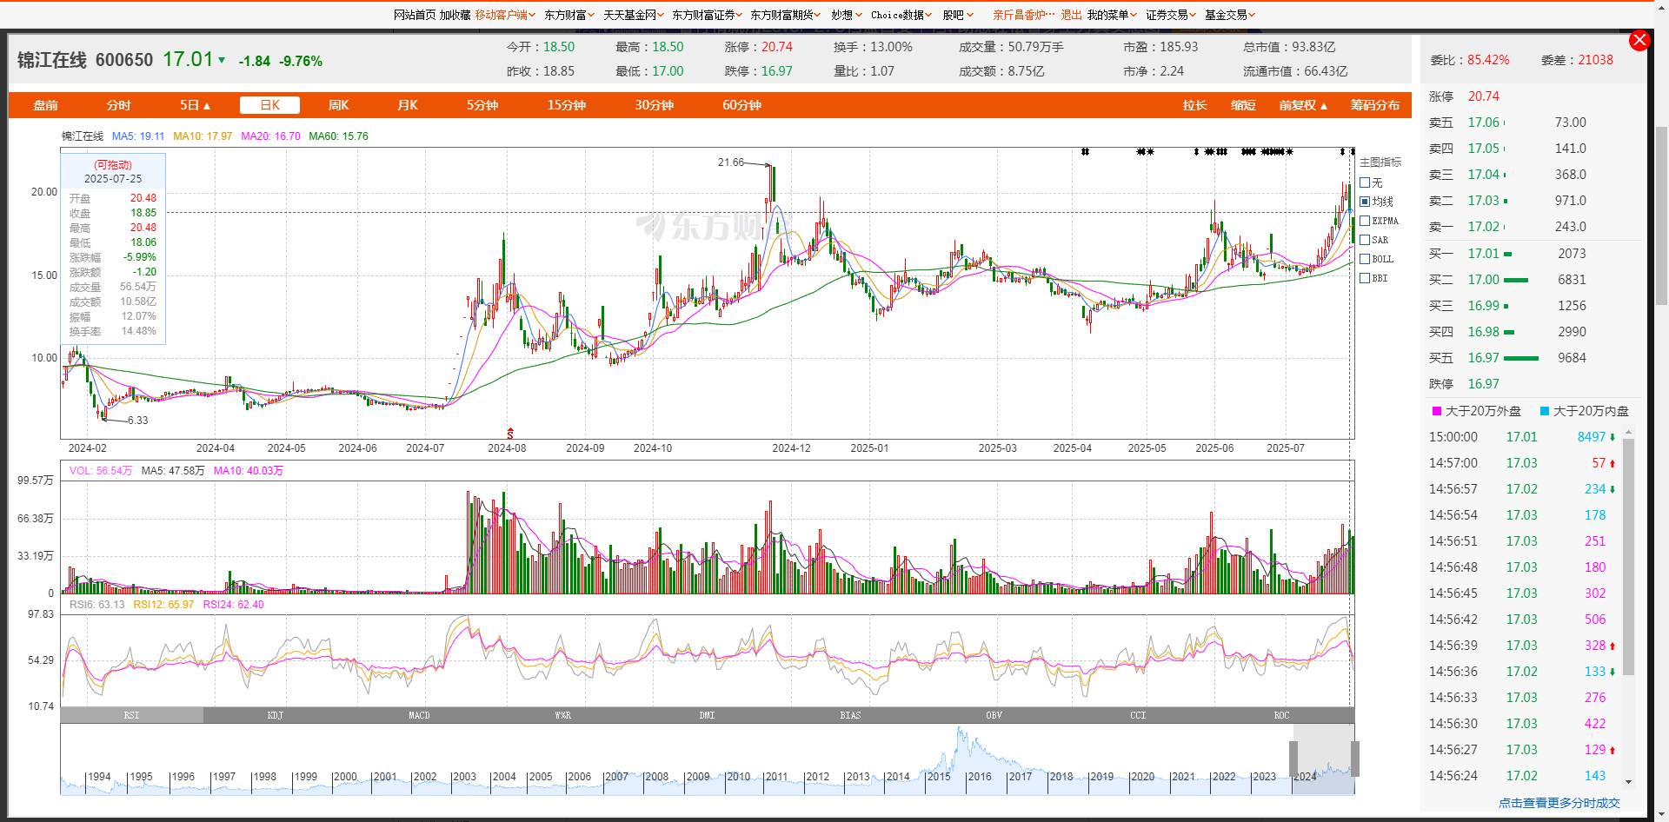Viewport: 1669px width, 822px height.
Task: Select the RSI indicator tab
Action: (132, 715)
